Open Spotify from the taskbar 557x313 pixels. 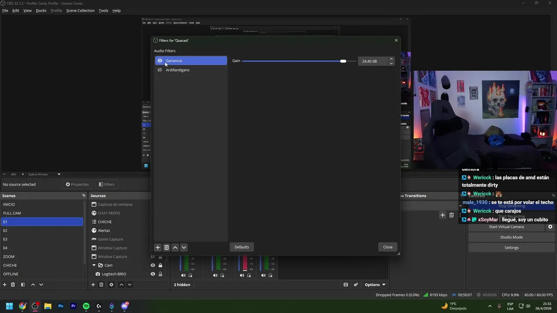tap(86, 306)
